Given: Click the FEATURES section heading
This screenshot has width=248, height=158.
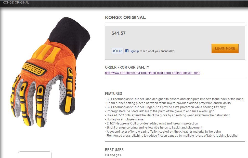Looking at the screenshot, I should point(113,93).
